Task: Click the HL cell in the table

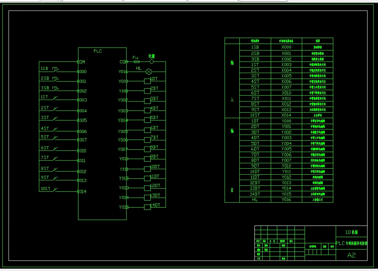Action: click(x=255, y=199)
